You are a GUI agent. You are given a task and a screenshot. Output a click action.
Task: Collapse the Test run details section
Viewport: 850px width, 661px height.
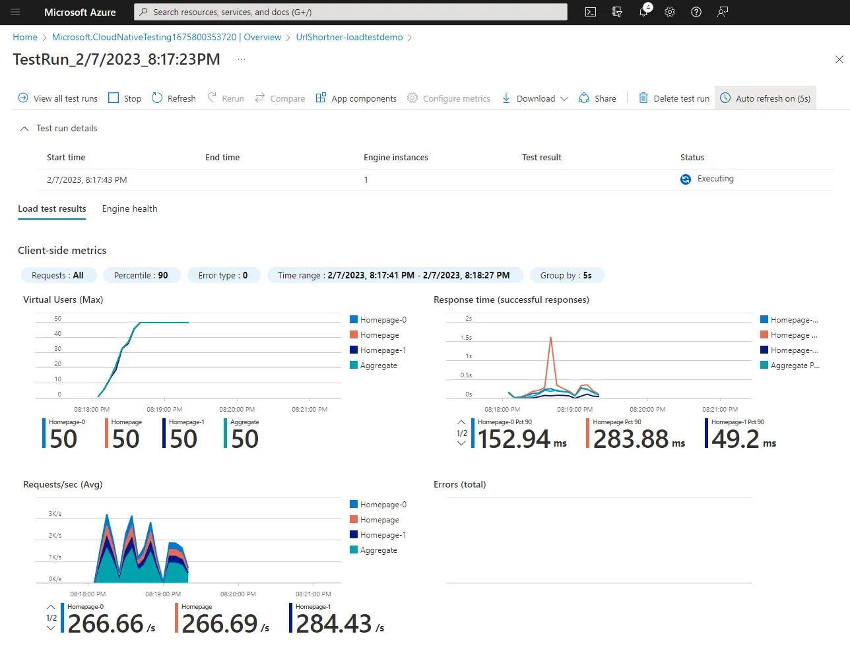pyautogui.click(x=24, y=129)
